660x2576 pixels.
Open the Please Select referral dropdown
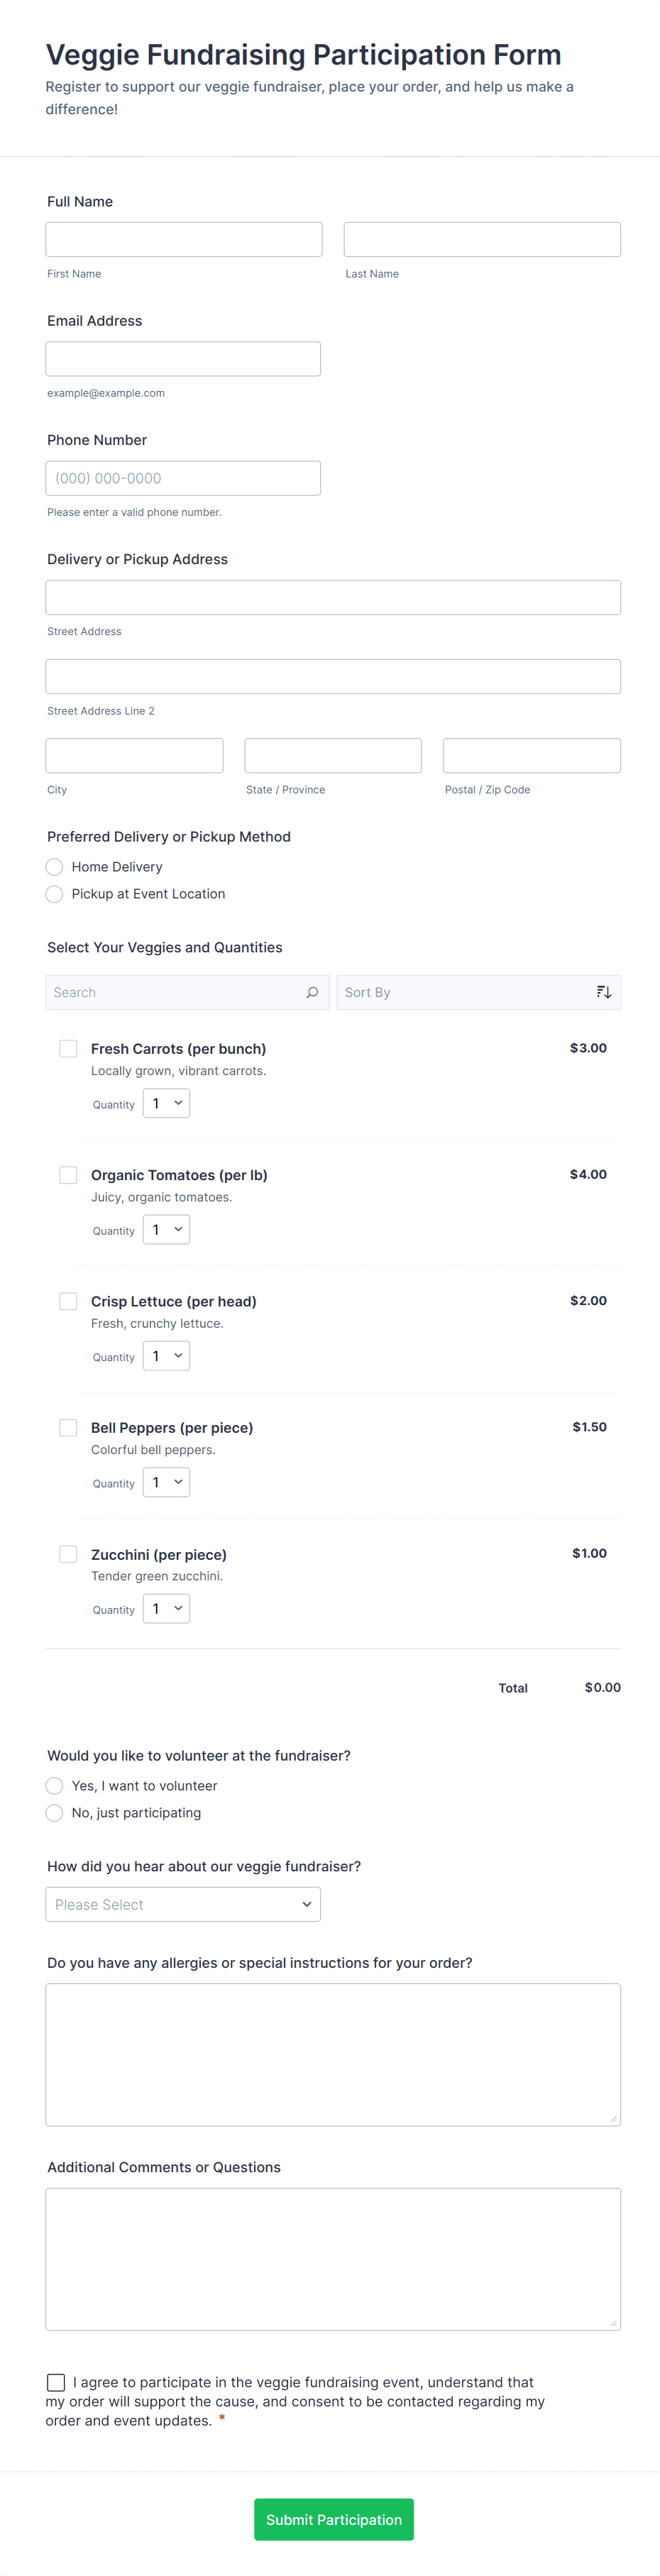pos(183,1904)
